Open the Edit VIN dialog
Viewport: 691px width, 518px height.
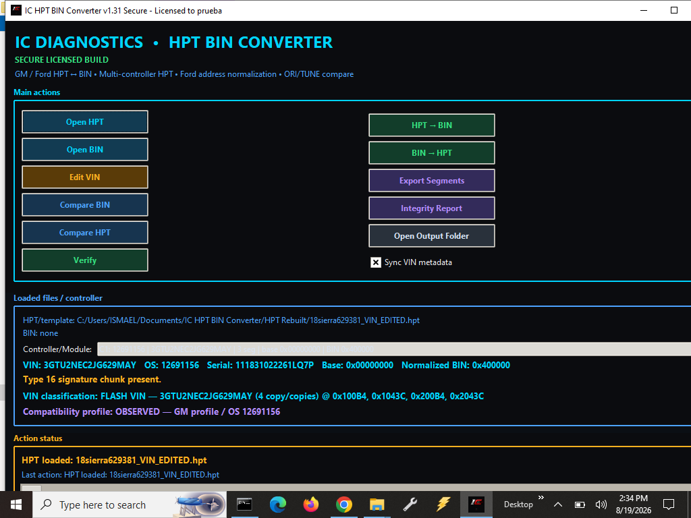[x=85, y=177]
